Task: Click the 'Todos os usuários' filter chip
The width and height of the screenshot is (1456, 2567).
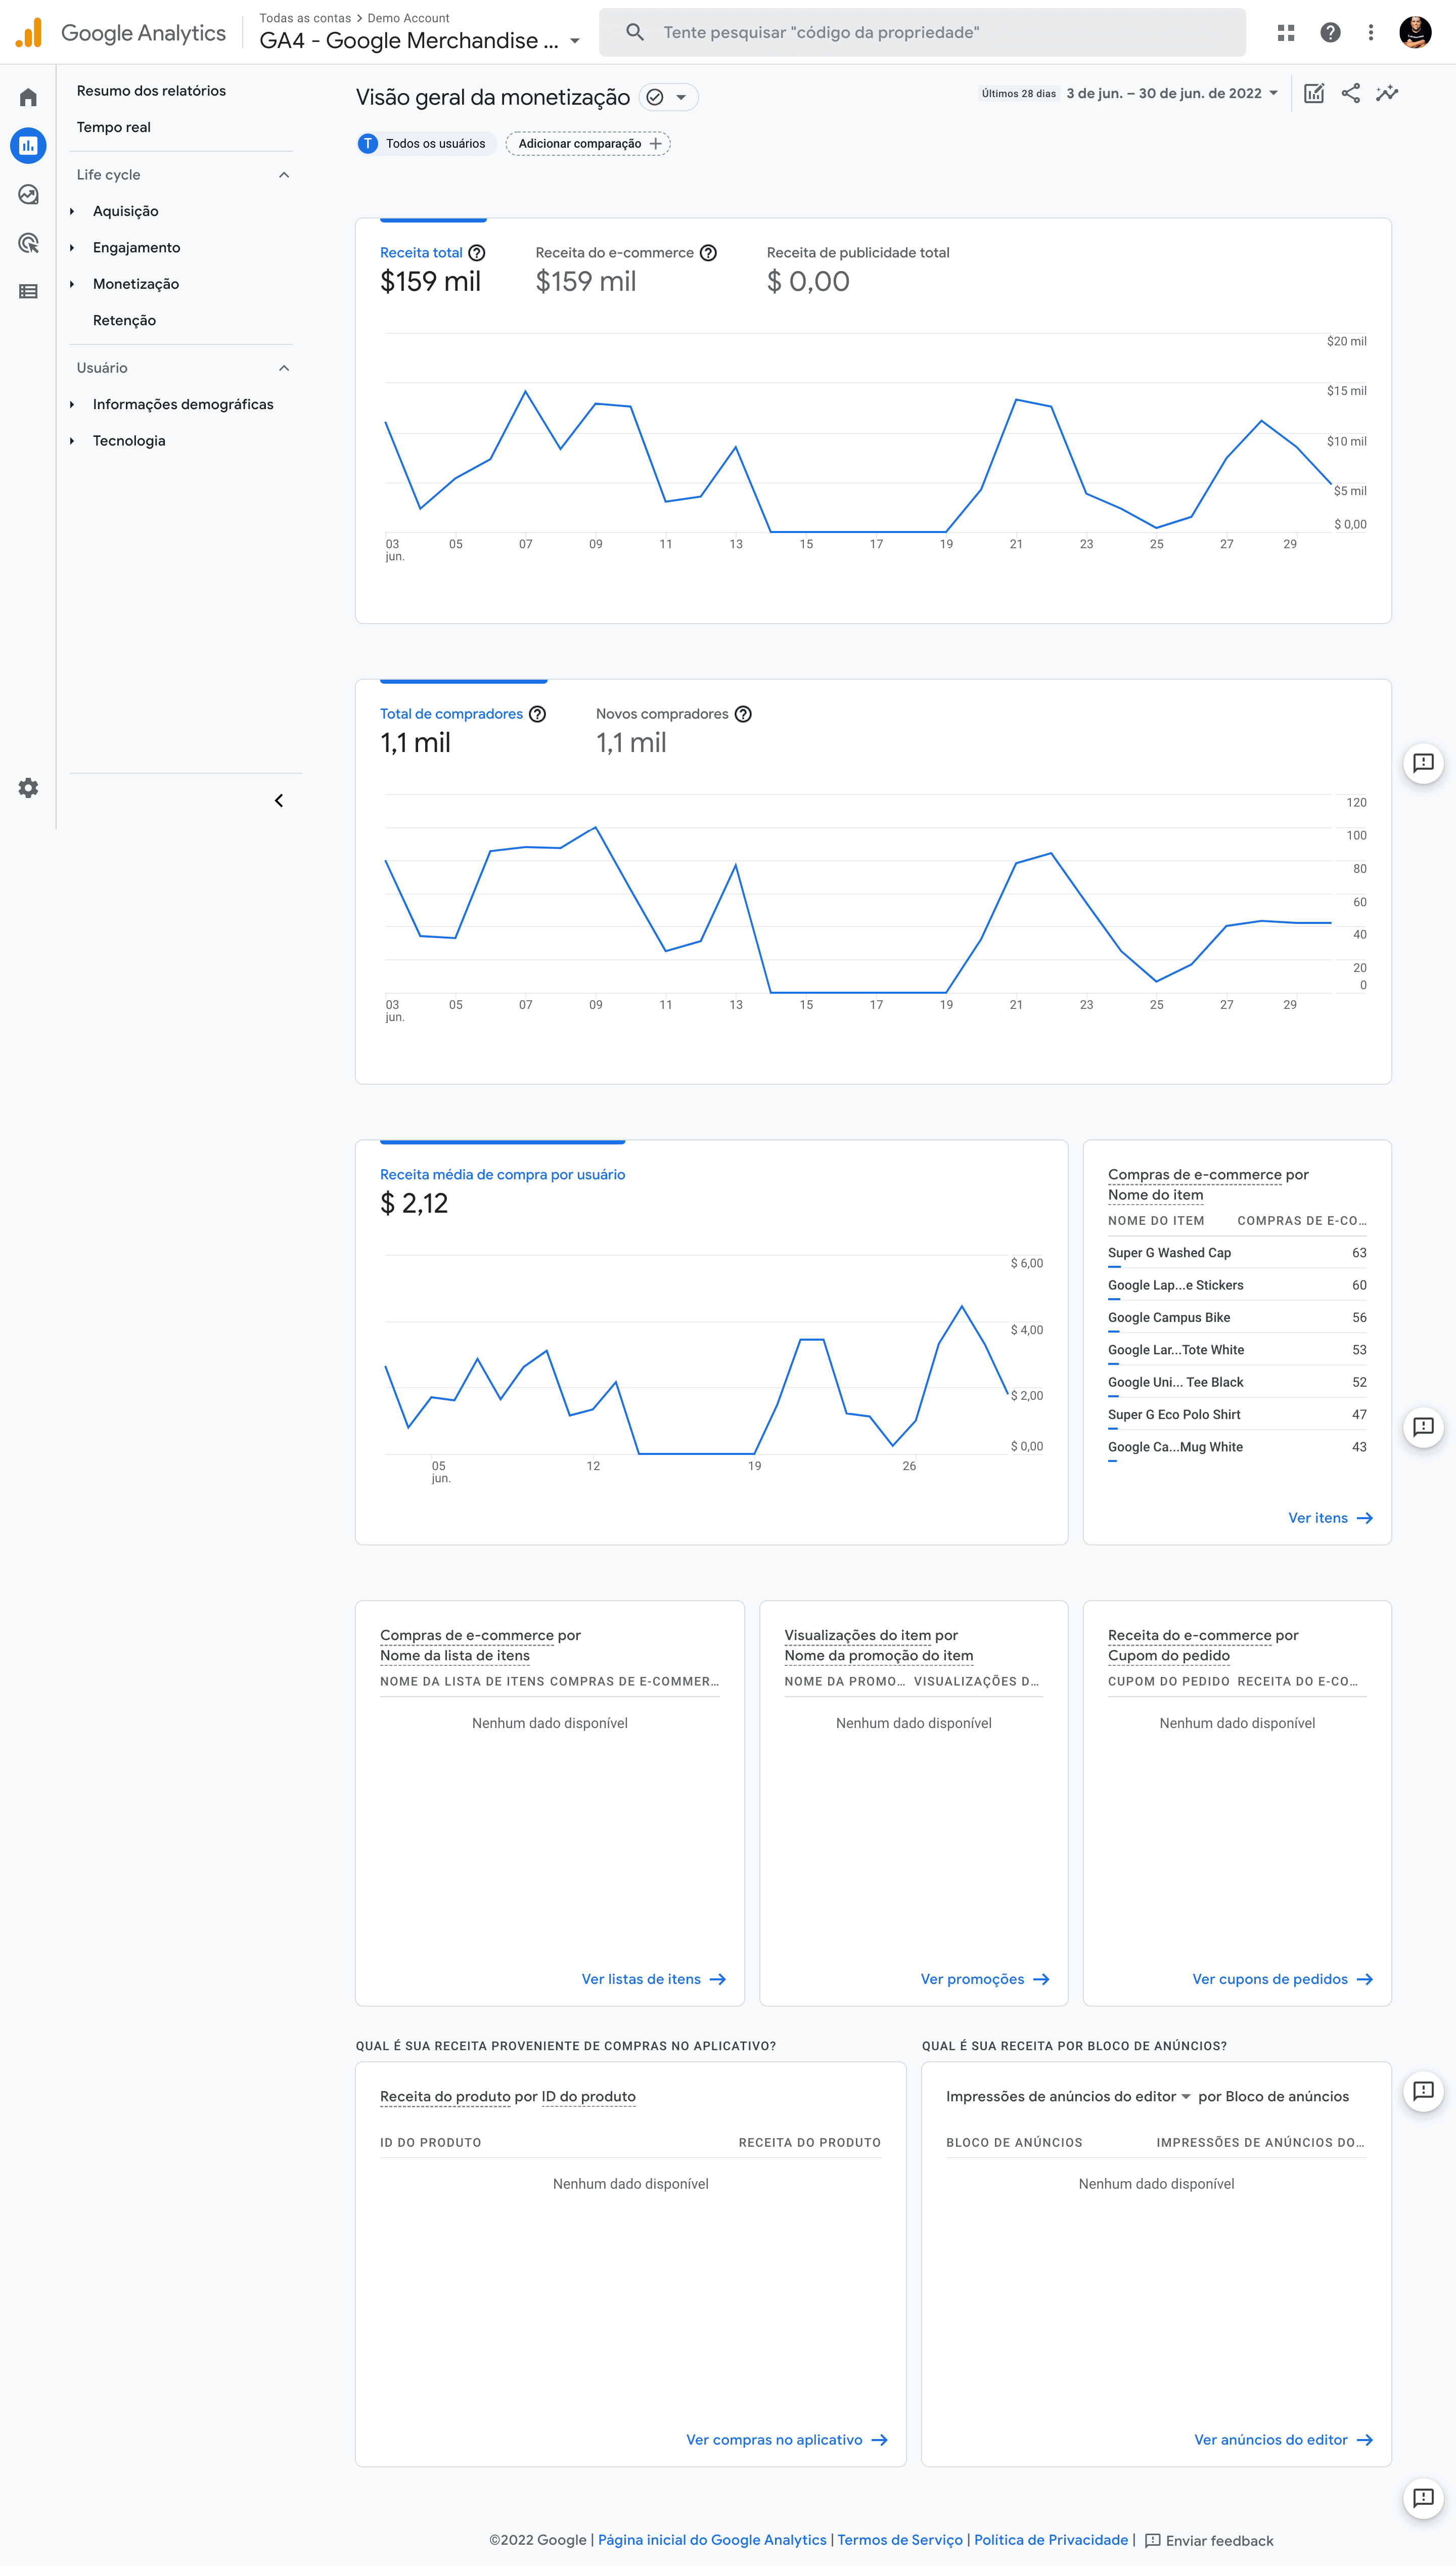Action: tap(425, 143)
